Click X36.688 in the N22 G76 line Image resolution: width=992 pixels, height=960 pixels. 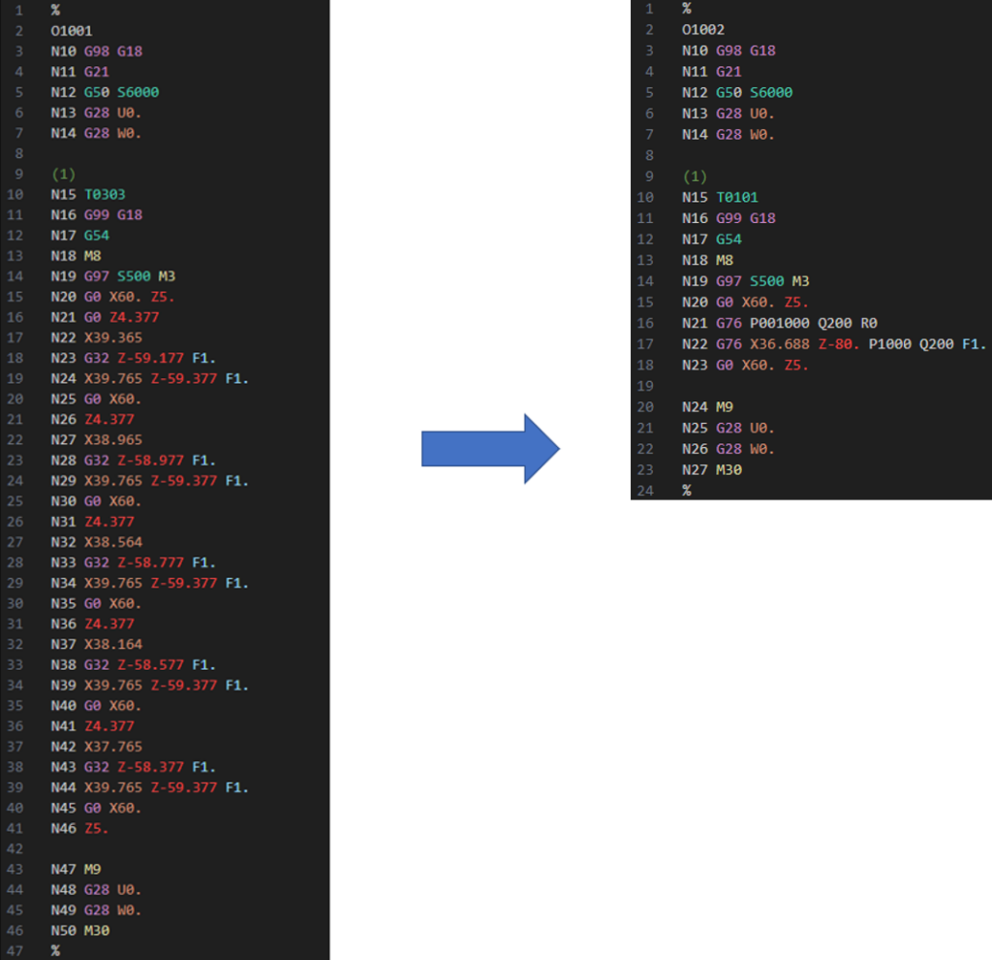(780, 344)
